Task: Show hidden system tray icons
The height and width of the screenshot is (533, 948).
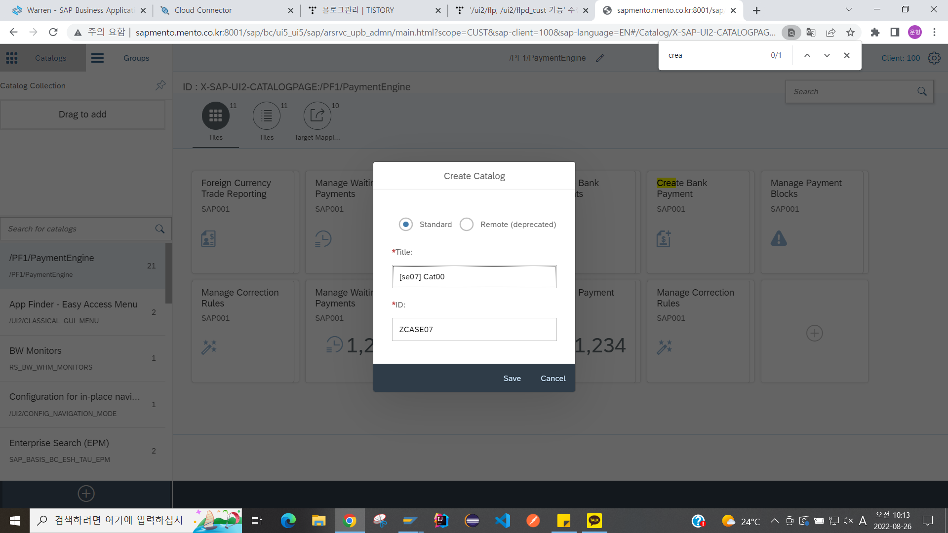Action: click(x=774, y=521)
